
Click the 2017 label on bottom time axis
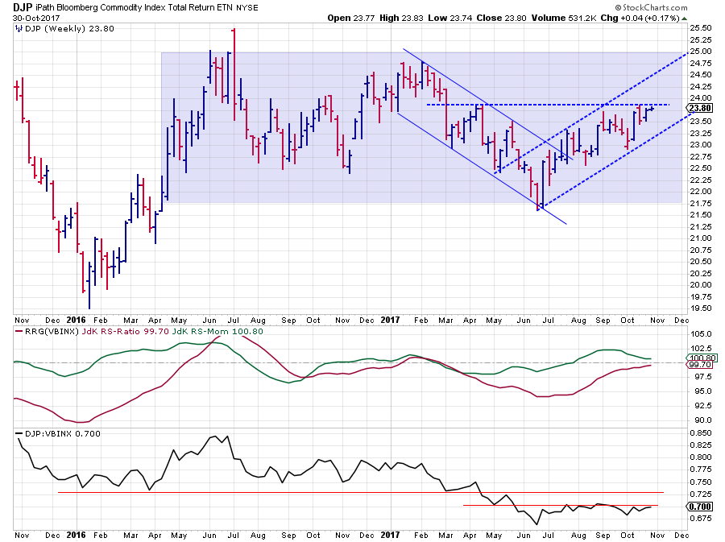coord(390,535)
